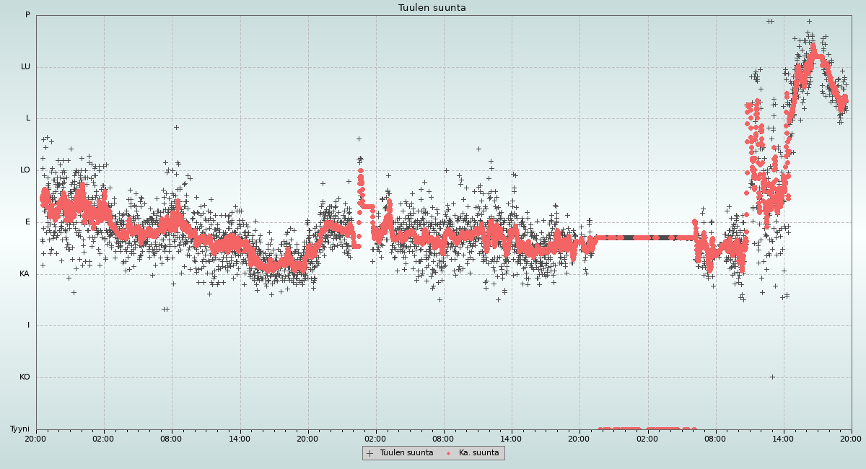The image size is (866, 469).
Task: Click the 'KO' direction label on the y-axis
Action: click(25, 377)
